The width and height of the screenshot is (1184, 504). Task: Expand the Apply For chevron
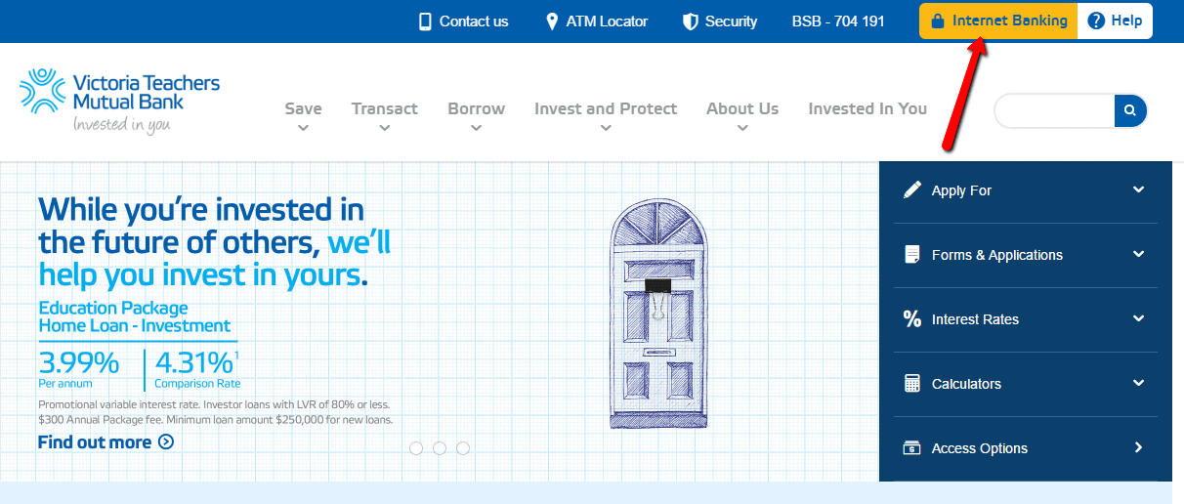coord(1138,189)
